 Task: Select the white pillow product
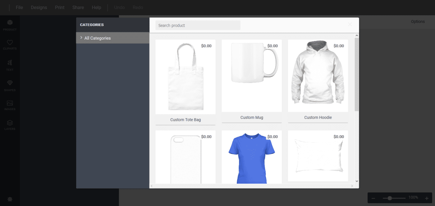pos(318,156)
